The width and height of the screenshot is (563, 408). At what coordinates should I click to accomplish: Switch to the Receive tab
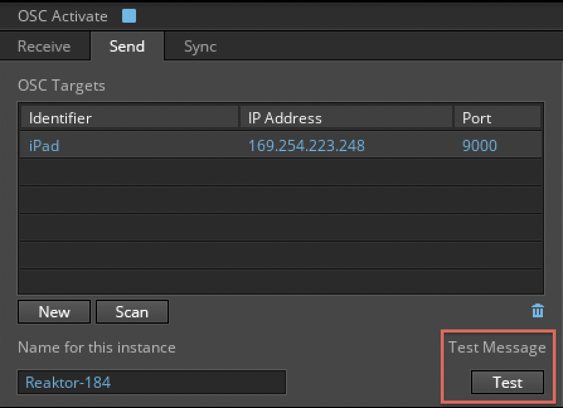44,46
